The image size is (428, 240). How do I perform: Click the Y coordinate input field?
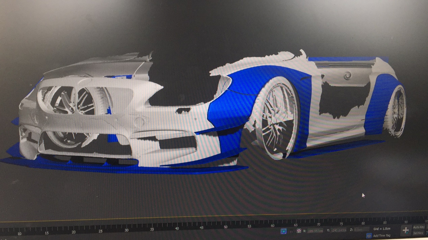click(x=339, y=230)
